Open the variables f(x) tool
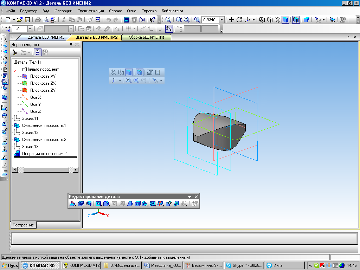 click(x=142, y=20)
